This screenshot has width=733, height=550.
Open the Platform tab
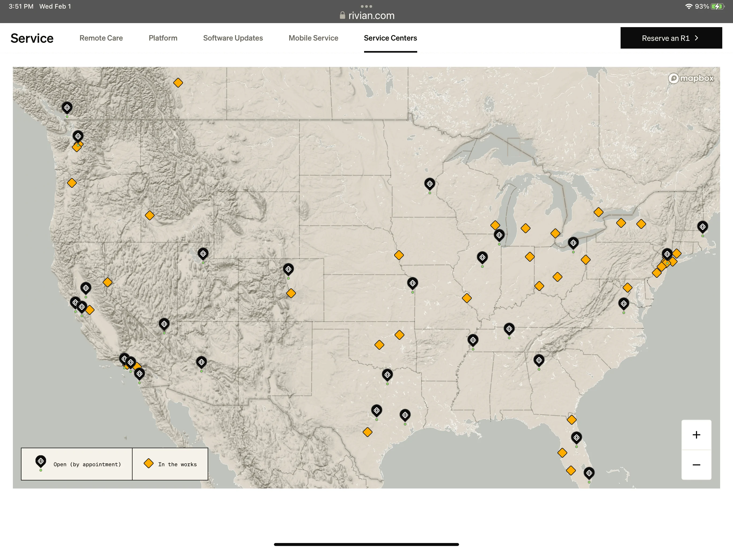(x=163, y=38)
